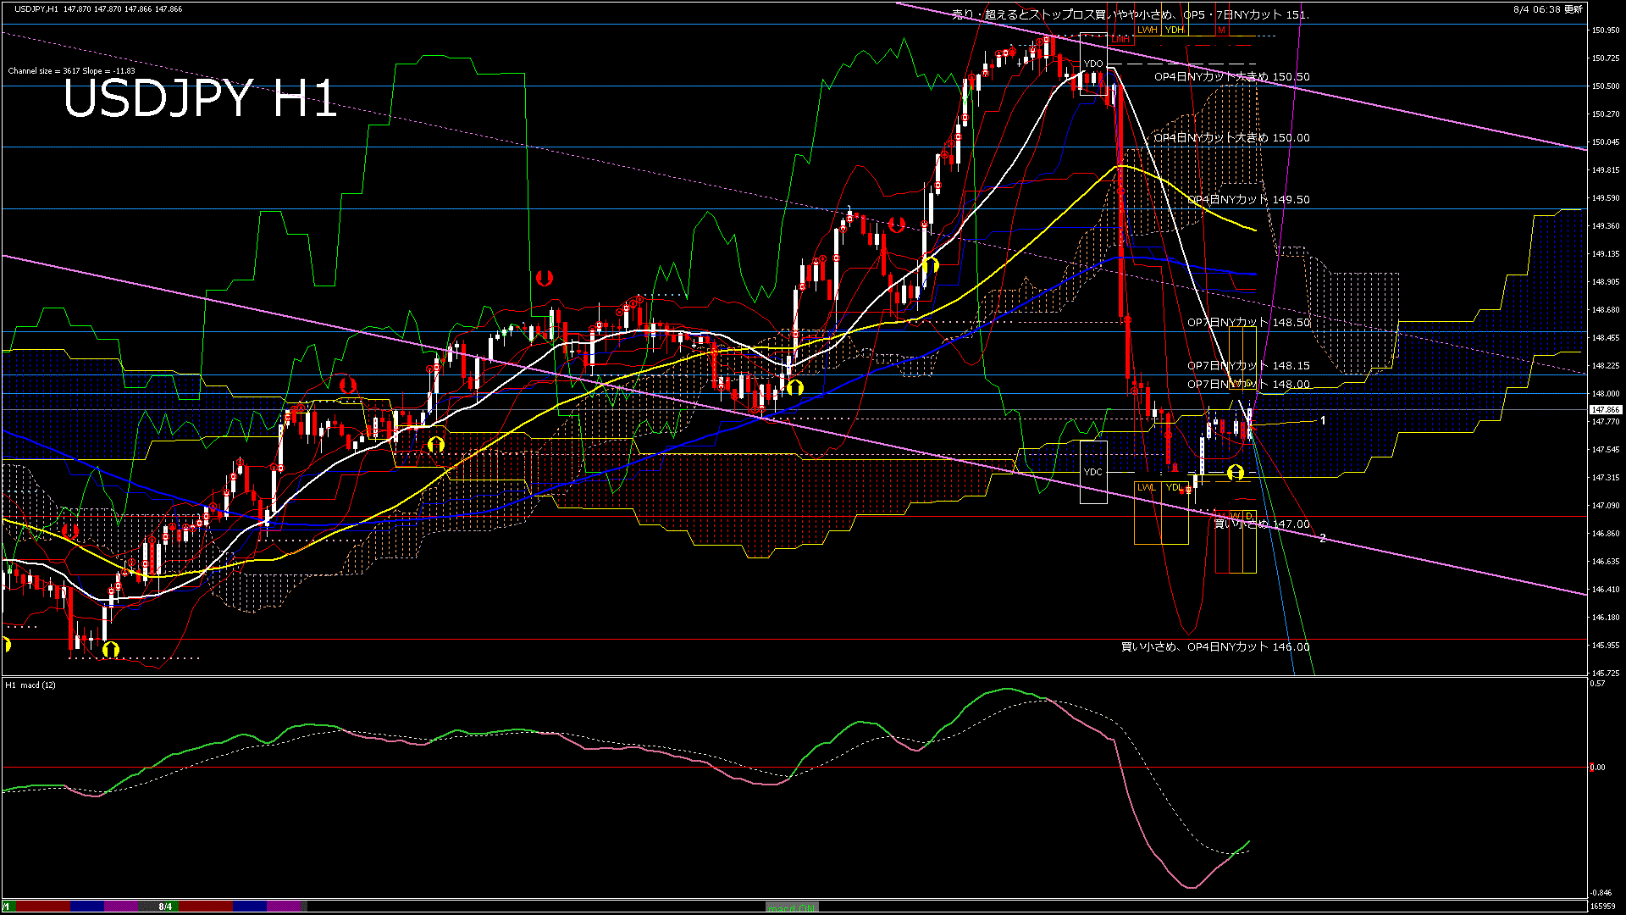Select the 149.360 price axis value
The image size is (1626, 915).
click(x=1606, y=226)
